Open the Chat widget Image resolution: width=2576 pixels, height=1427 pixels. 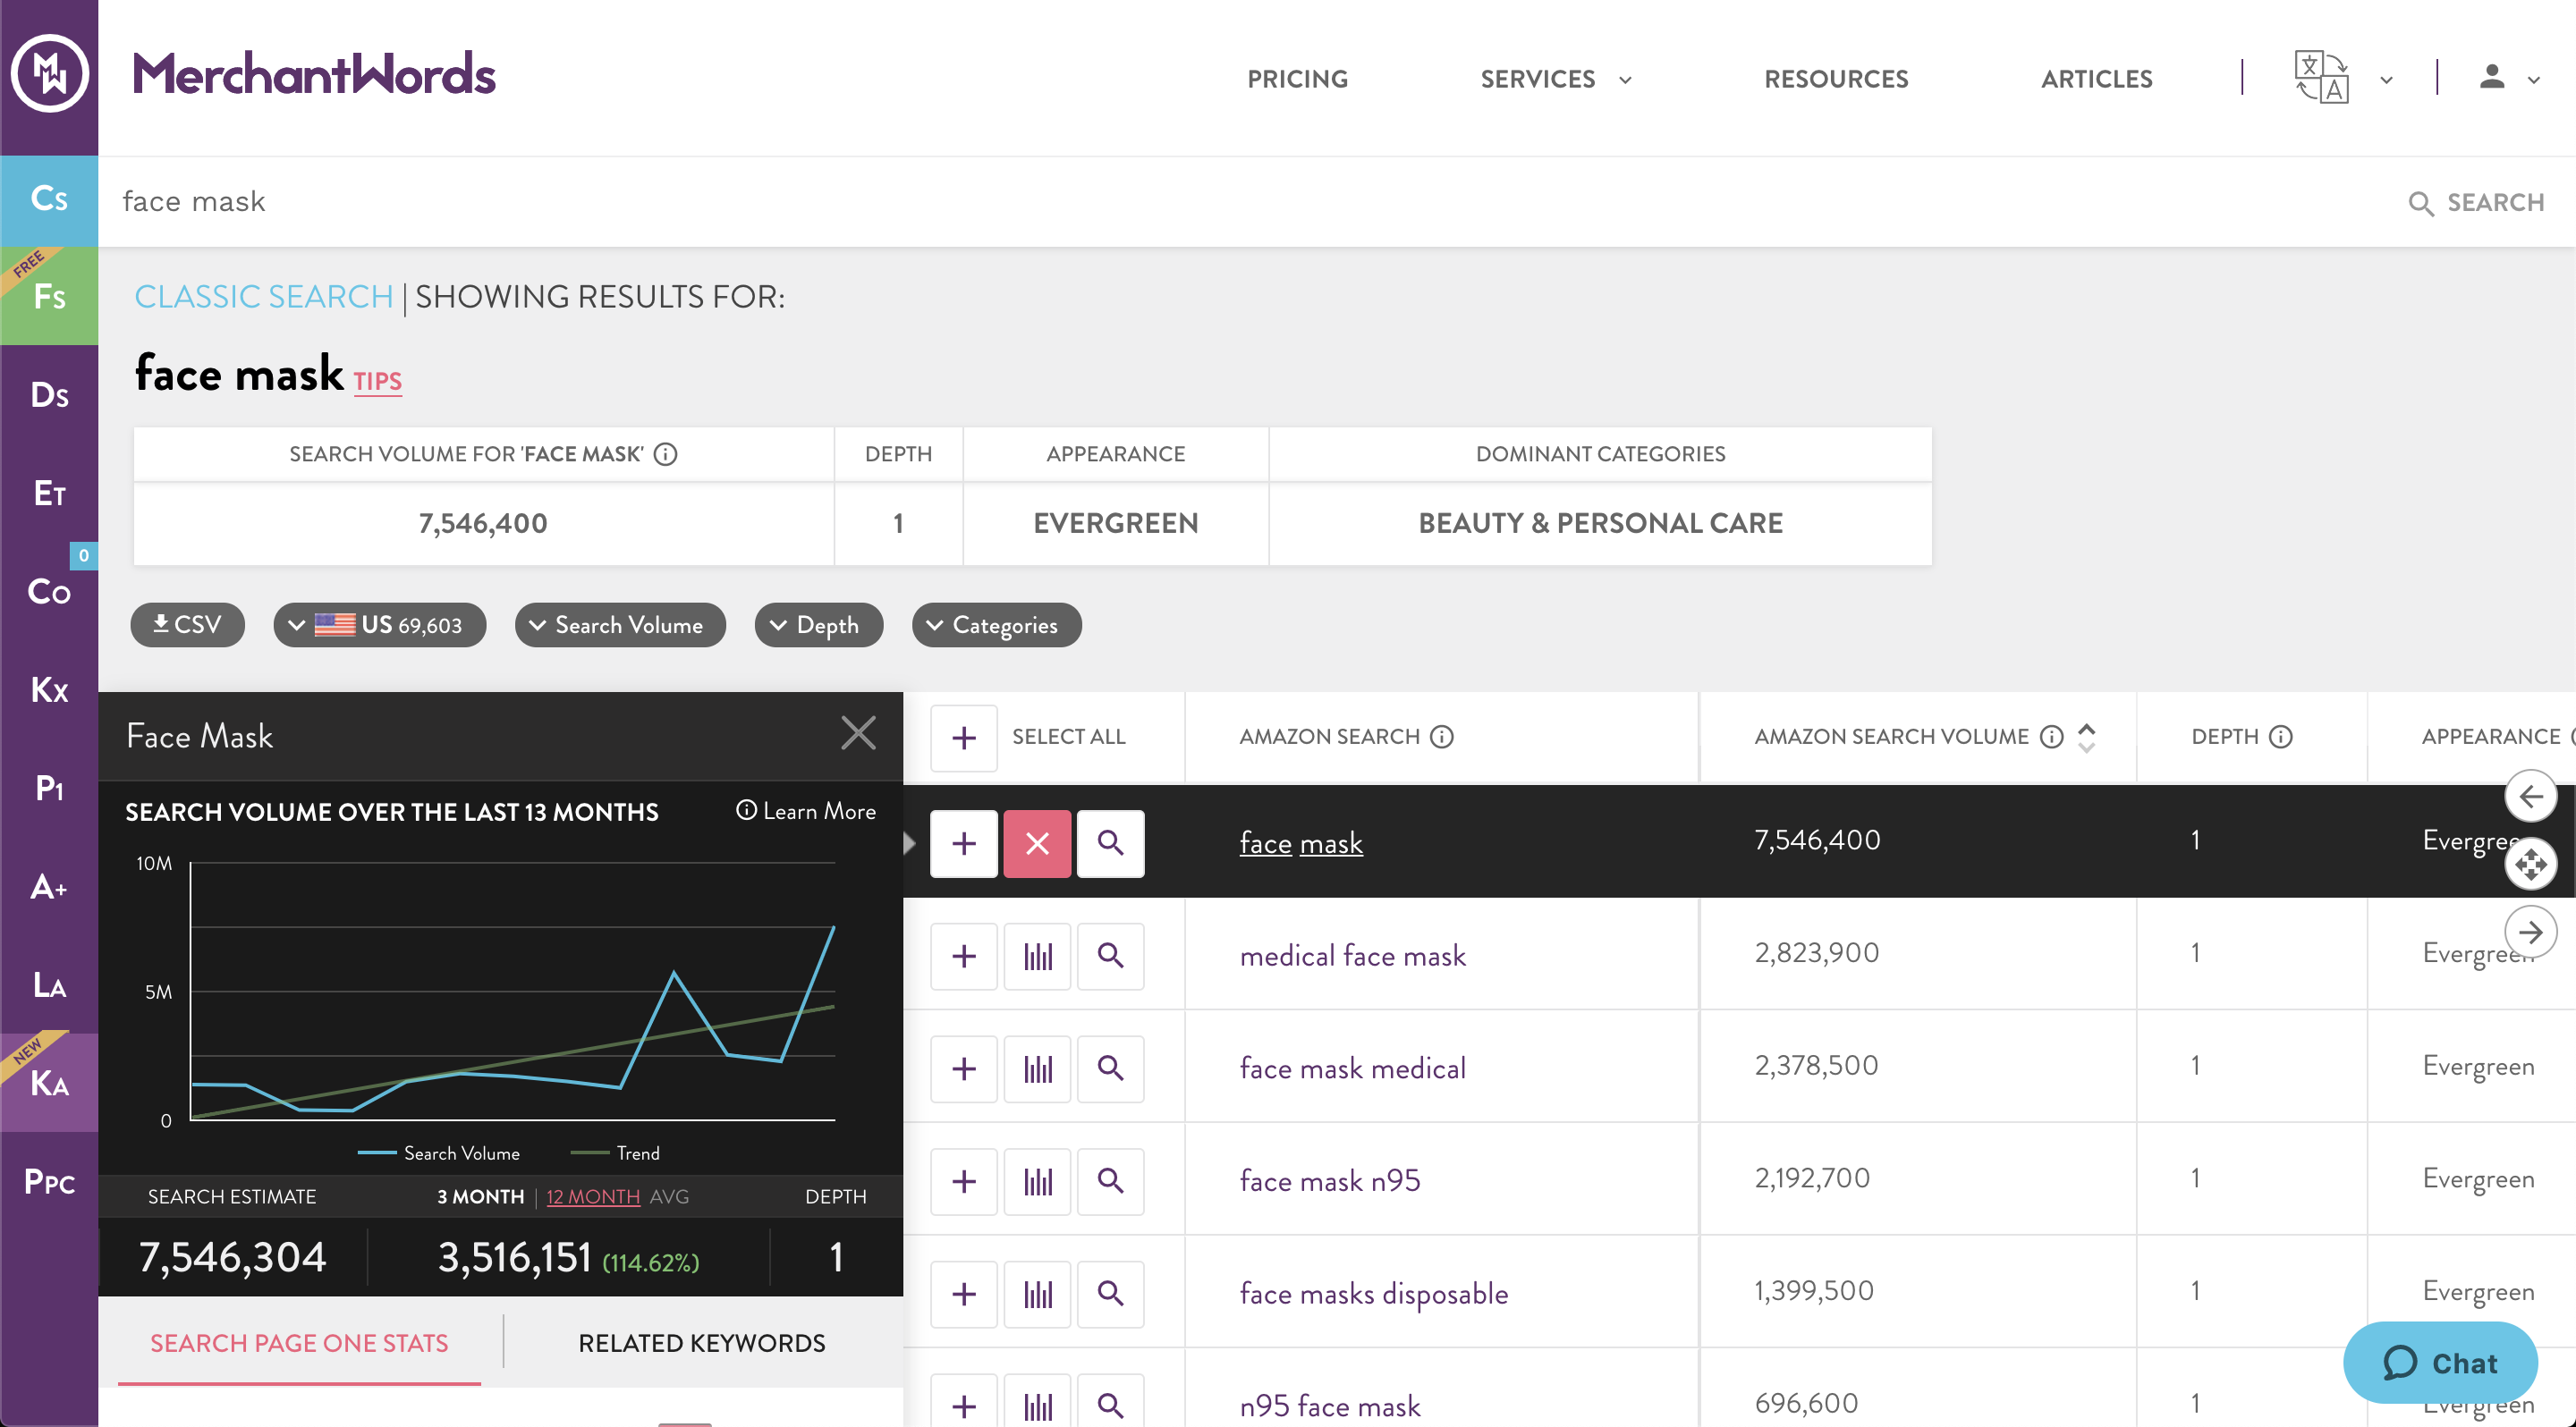click(2440, 1363)
